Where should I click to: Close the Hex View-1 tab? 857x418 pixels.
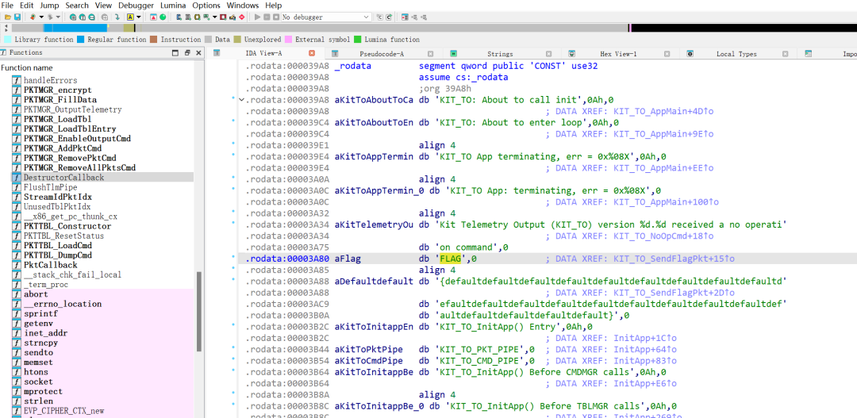(x=668, y=54)
